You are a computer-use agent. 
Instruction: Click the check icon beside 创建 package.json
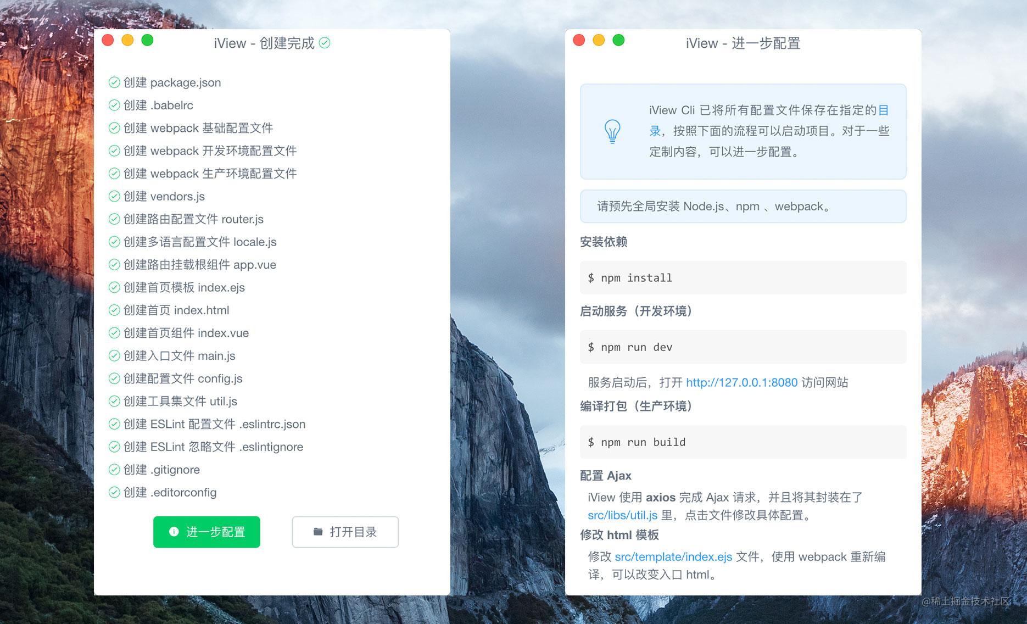pyautogui.click(x=114, y=82)
